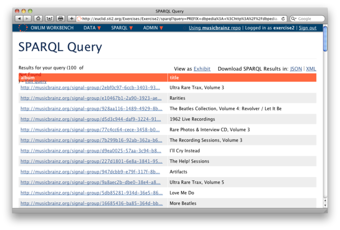The height and width of the screenshot is (230, 340).
Task: Expand the DATA dropdown menu
Action: click(x=92, y=28)
